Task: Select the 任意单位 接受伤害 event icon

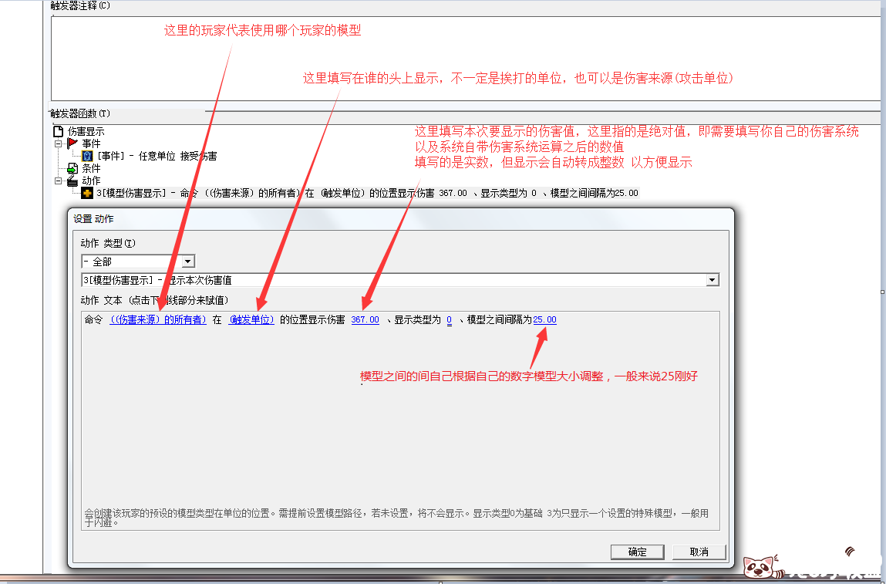Action: click(87, 156)
